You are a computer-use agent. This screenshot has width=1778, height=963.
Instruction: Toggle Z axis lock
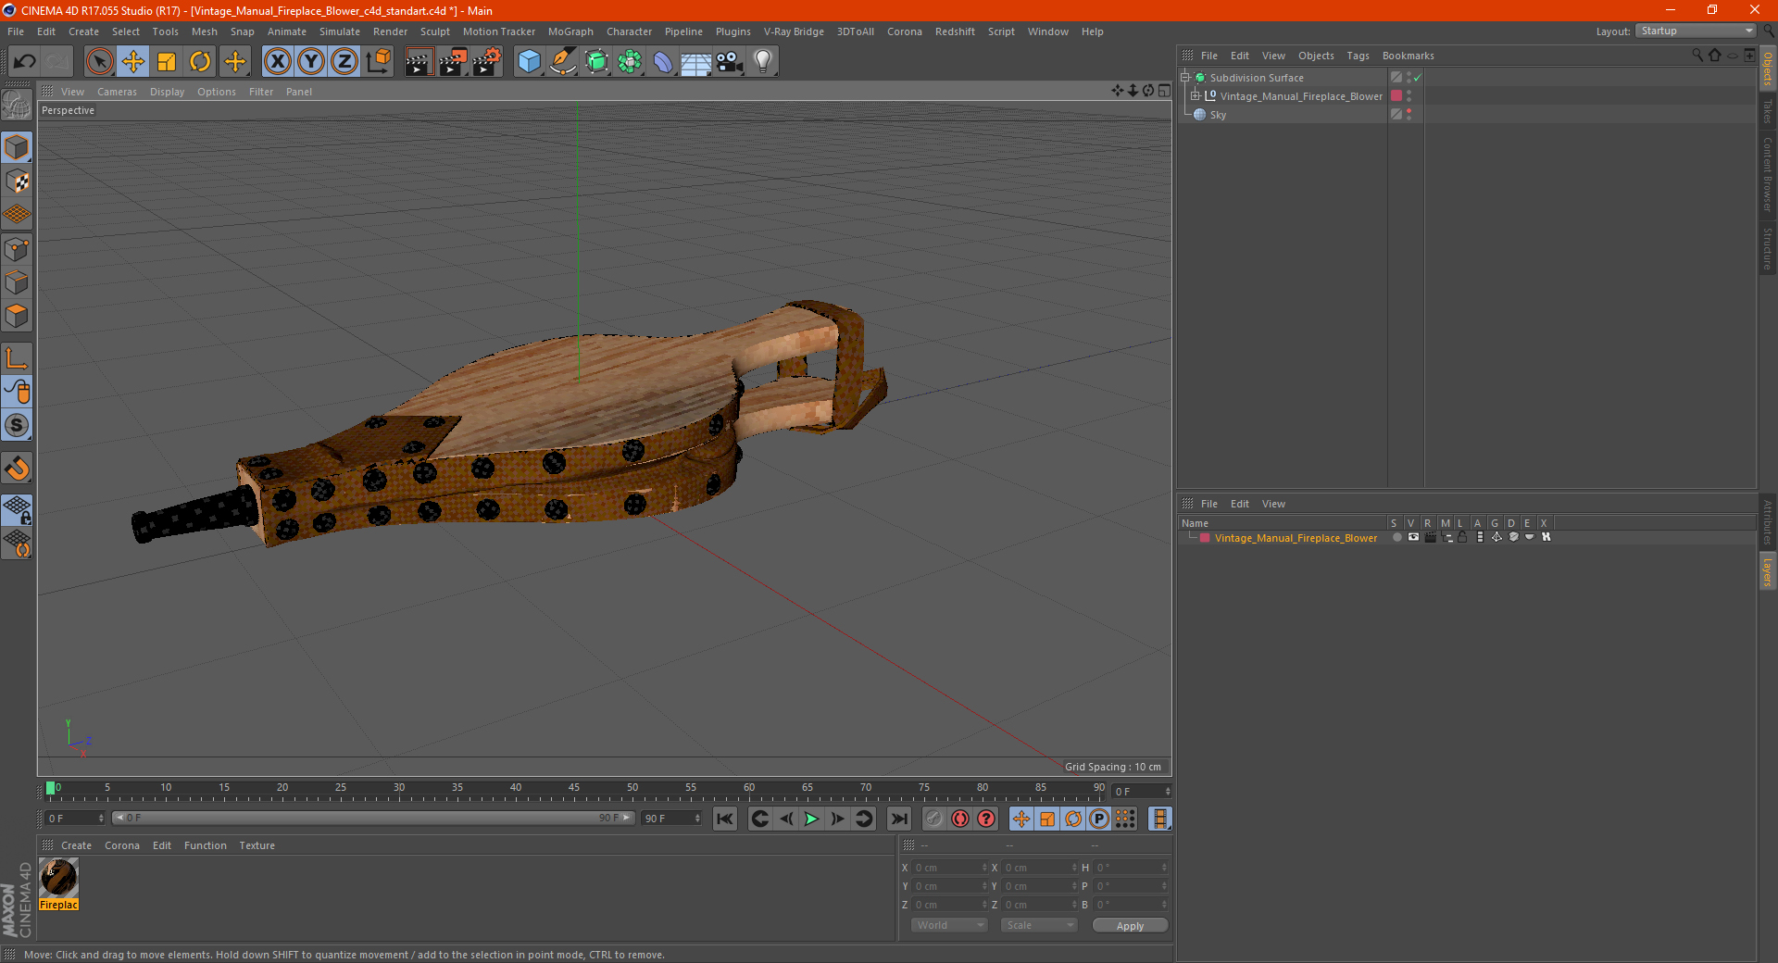tap(344, 62)
